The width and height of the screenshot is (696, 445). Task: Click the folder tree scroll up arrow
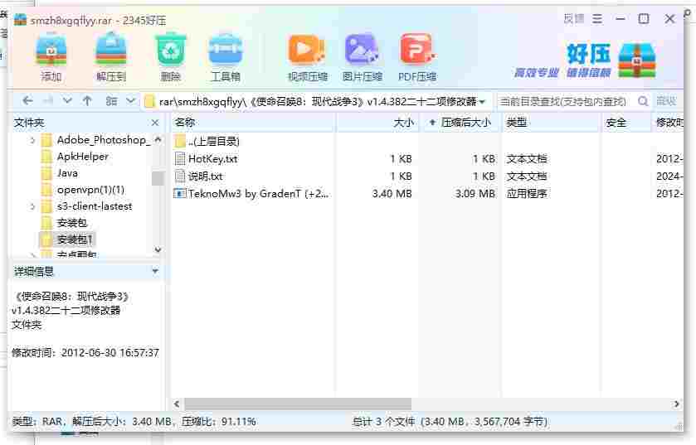tap(158, 140)
